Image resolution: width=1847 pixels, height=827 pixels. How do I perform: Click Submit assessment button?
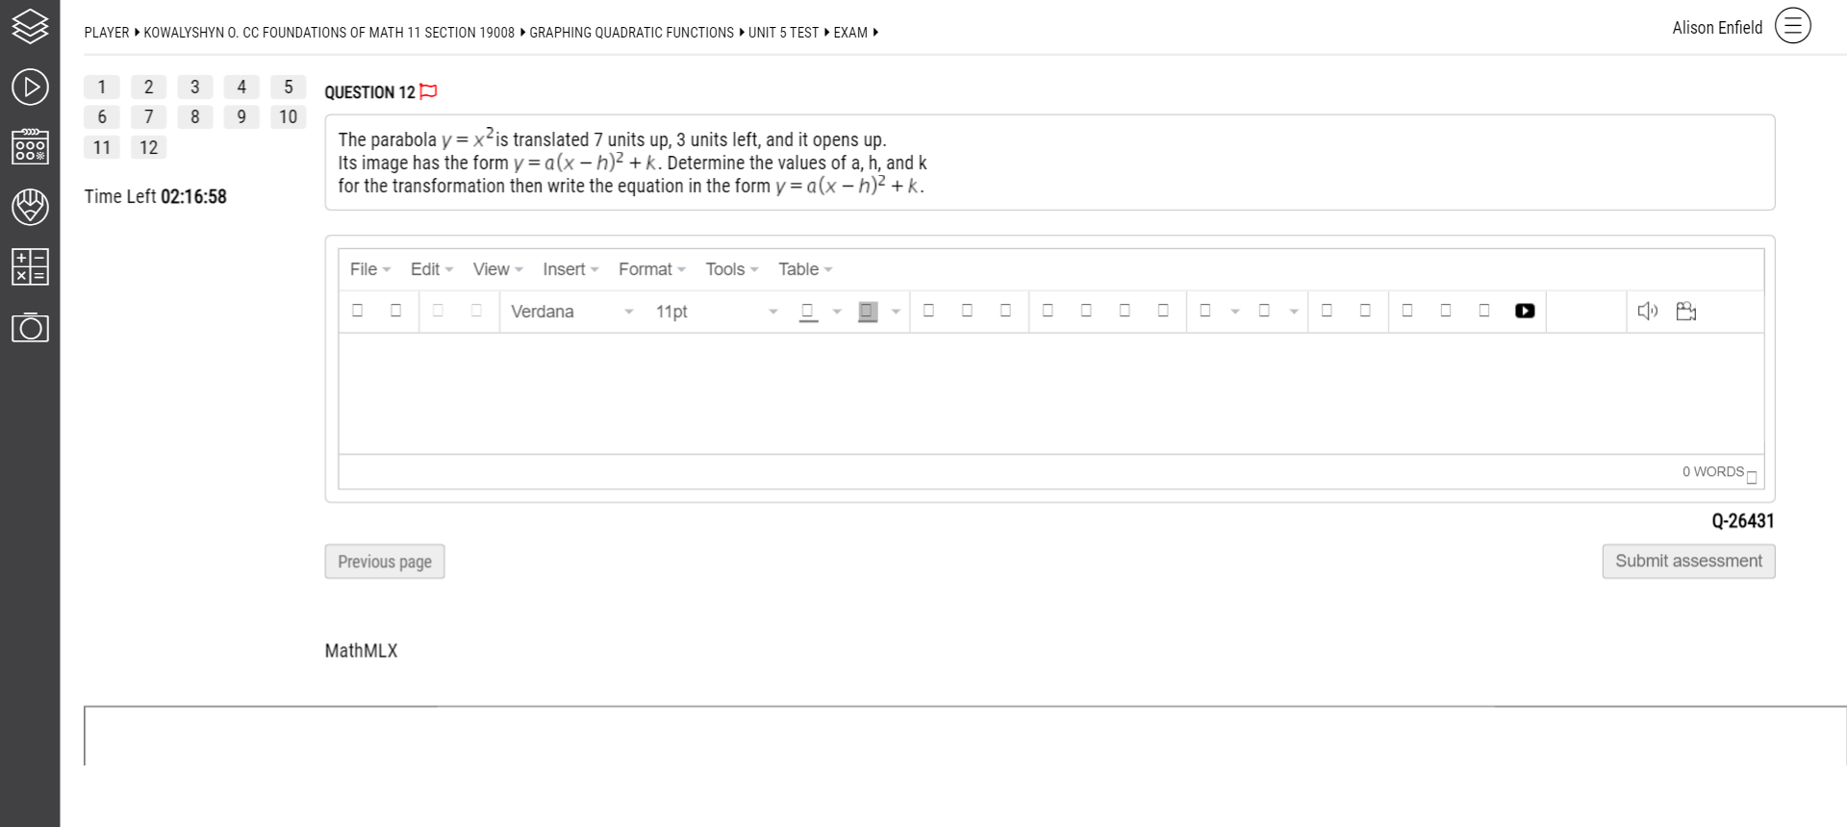1688,561
